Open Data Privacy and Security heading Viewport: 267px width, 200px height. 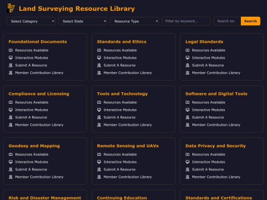(216, 146)
